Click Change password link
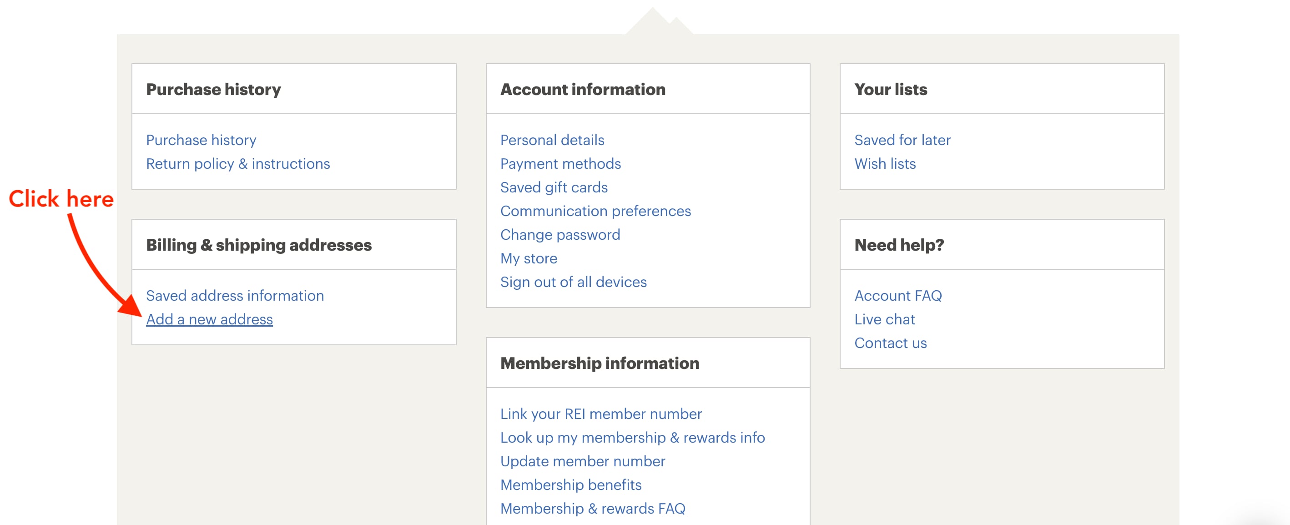 (560, 234)
